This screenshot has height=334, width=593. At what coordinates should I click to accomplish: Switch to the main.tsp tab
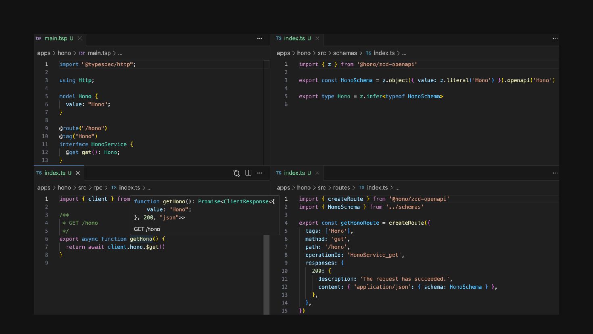tap(56, 38)
